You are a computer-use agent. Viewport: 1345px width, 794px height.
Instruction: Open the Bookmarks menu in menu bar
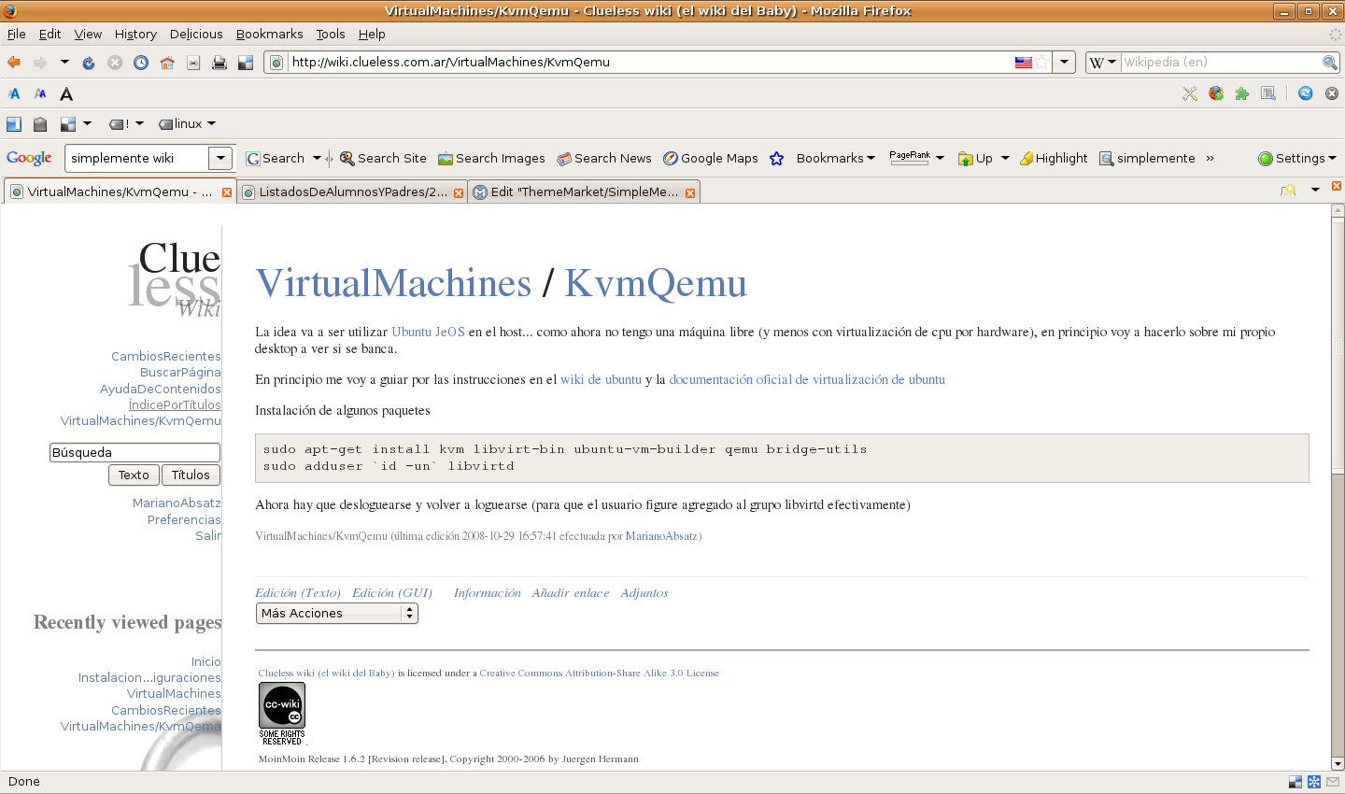[269, 34]
